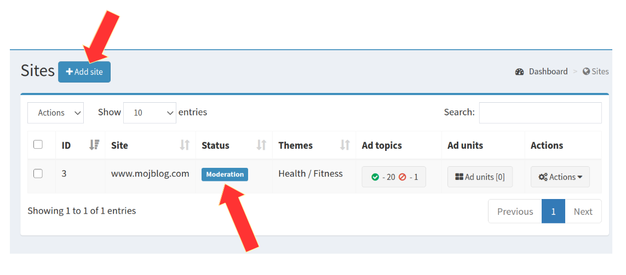Viewport: 626px width, 275px height.
Task: Expand the row Actions gear dropdown
Action: [560, 177]
